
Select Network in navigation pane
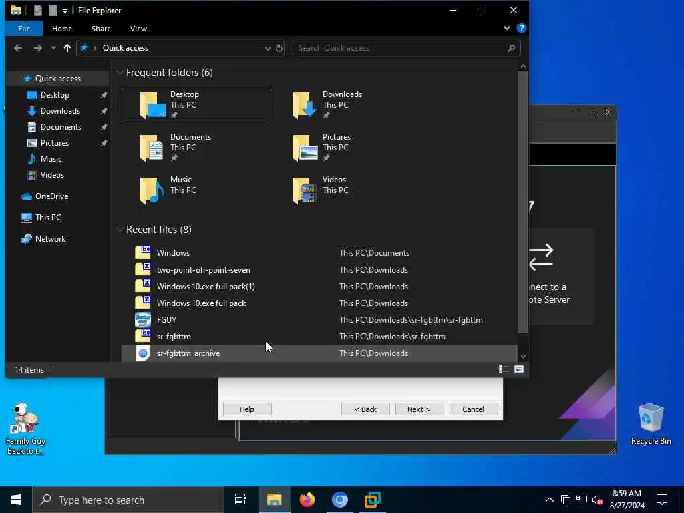click(x=50, y=239)
